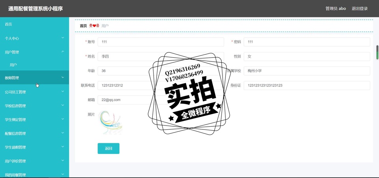Expand the 学生绑定管理 chevron icon
Image resolution: width=379 pixels, height=178 pixels.
(63, 119)
